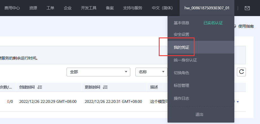Open account menu hw_008618750930307_01
The image size is (260, 124).
point(207,8)
